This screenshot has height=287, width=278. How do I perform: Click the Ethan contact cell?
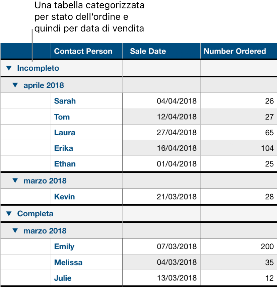pos(65,164)
